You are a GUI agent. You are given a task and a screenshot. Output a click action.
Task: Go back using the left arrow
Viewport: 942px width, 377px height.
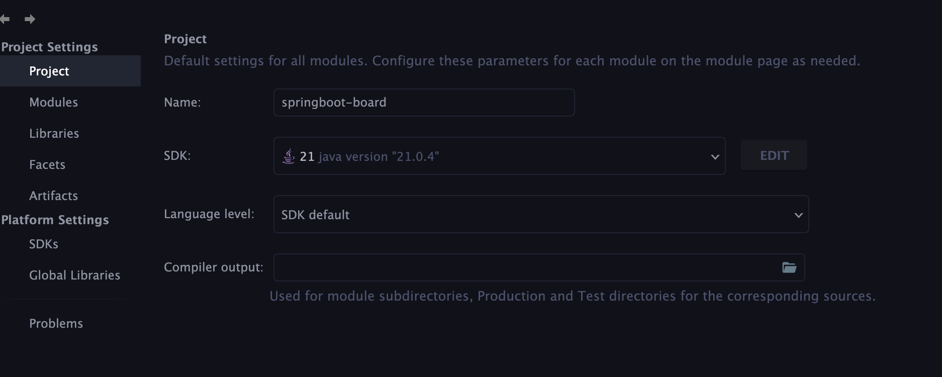click(5, 19)
